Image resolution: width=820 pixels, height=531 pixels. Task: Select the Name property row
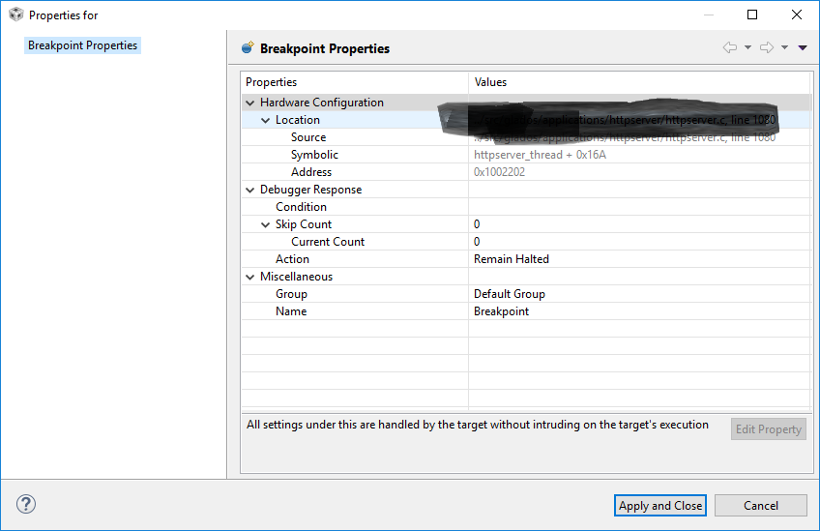coord(526,311)
